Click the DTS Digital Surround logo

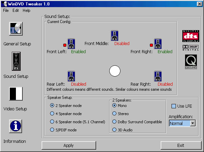click(191, 36)
